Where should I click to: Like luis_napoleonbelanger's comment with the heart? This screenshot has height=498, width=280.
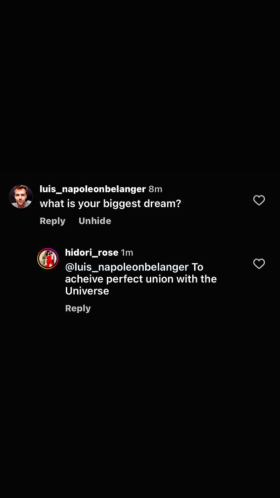[259, 200]
